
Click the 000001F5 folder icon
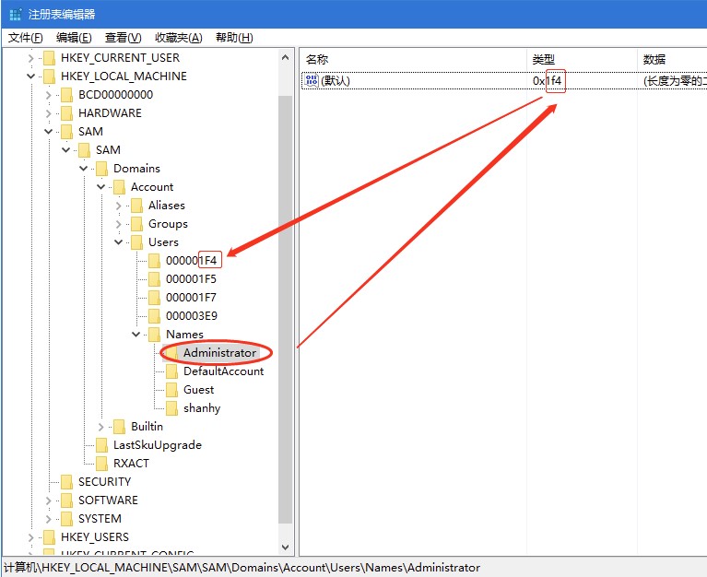(155, 279)
